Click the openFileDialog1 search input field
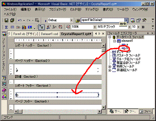 pyautogui.click(x=103, y=20)
